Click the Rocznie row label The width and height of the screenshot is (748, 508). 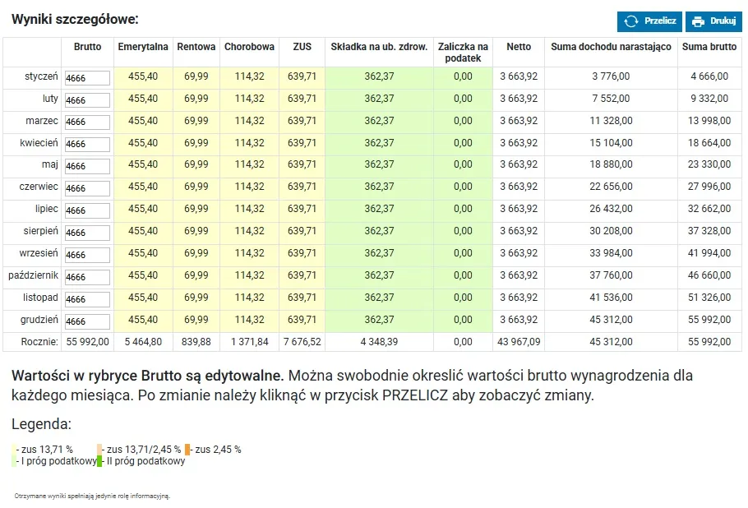40,341
